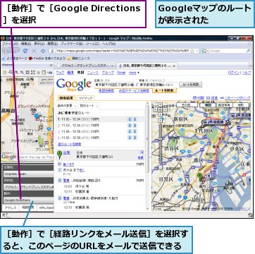The width and height of the screenshot is (255, 254).
Task: Close the Minimap sidebar panel
Action: (51, 66)
